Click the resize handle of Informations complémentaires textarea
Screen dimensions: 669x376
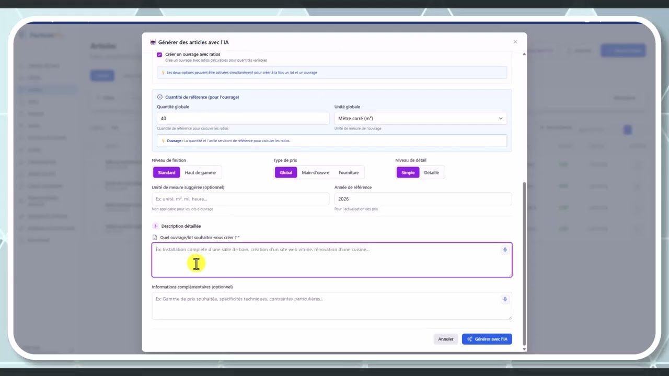coord(510,317)
